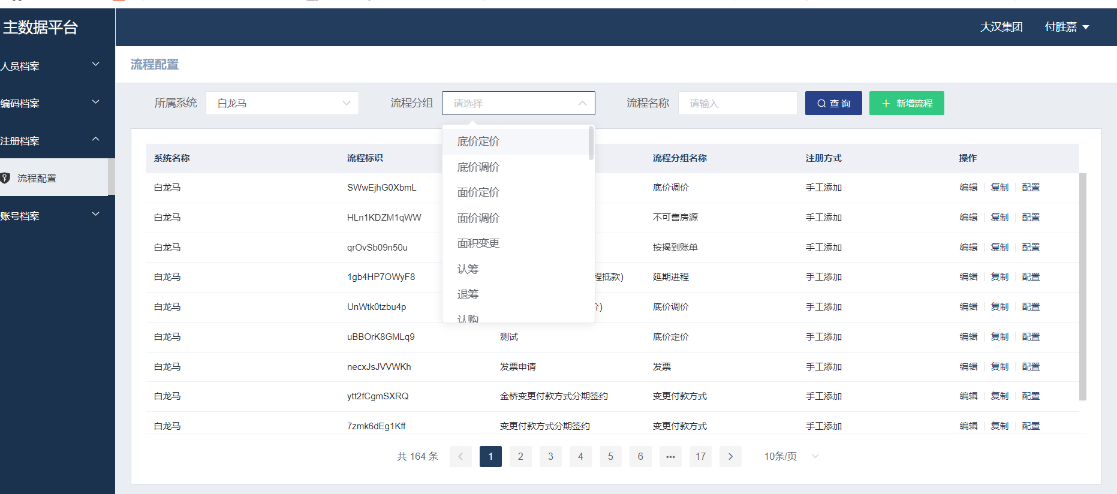Go to page 5
This screenshot has height=494, width=1117.
click(610, 456)
